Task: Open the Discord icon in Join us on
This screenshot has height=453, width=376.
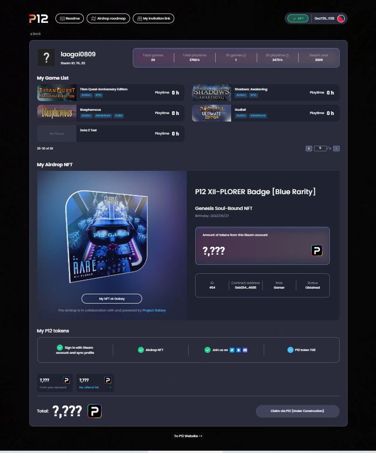Action: tap(245, 350)
